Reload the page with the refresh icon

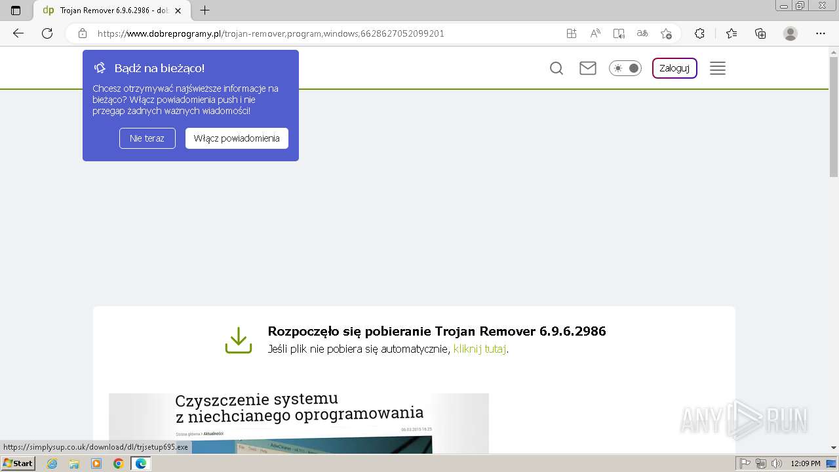(47, 33)
